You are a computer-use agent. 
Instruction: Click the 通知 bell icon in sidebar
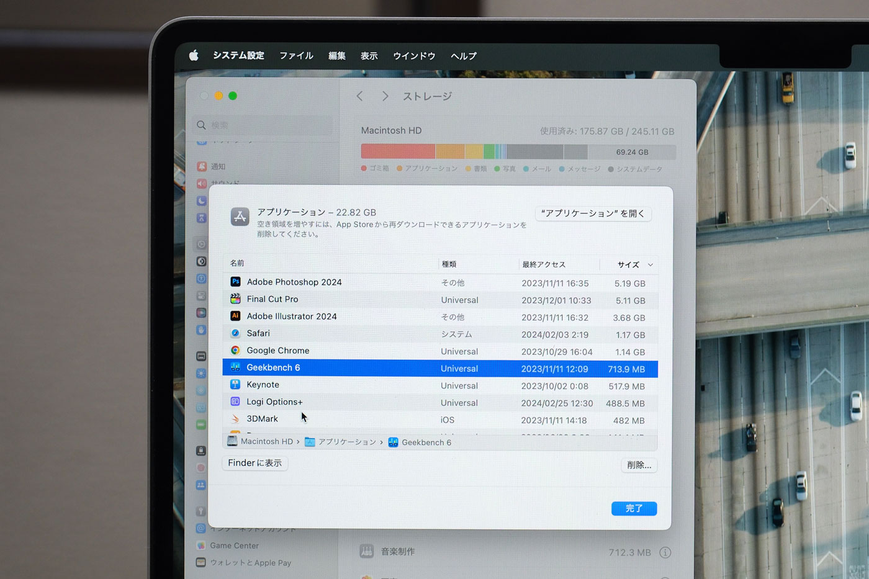(x=202, y=166)
